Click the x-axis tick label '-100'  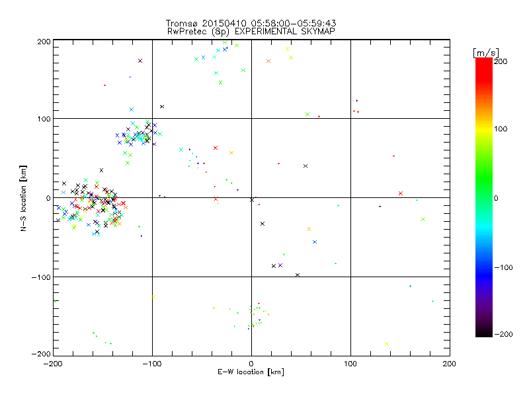(152, 364)
